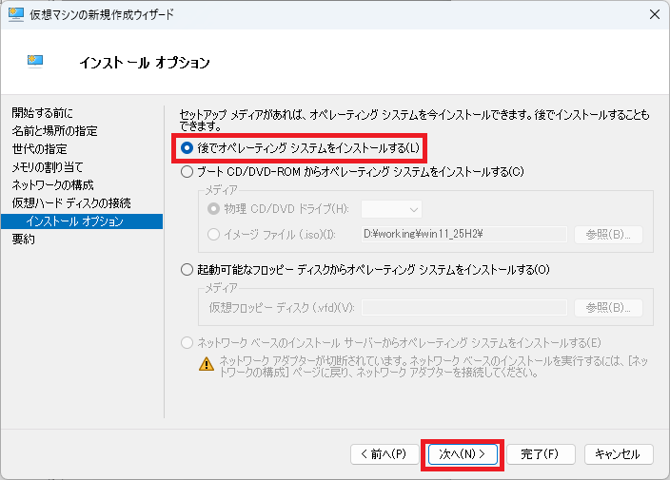
Task: Close the wizard window with X
Action: (x=654, y=14)
